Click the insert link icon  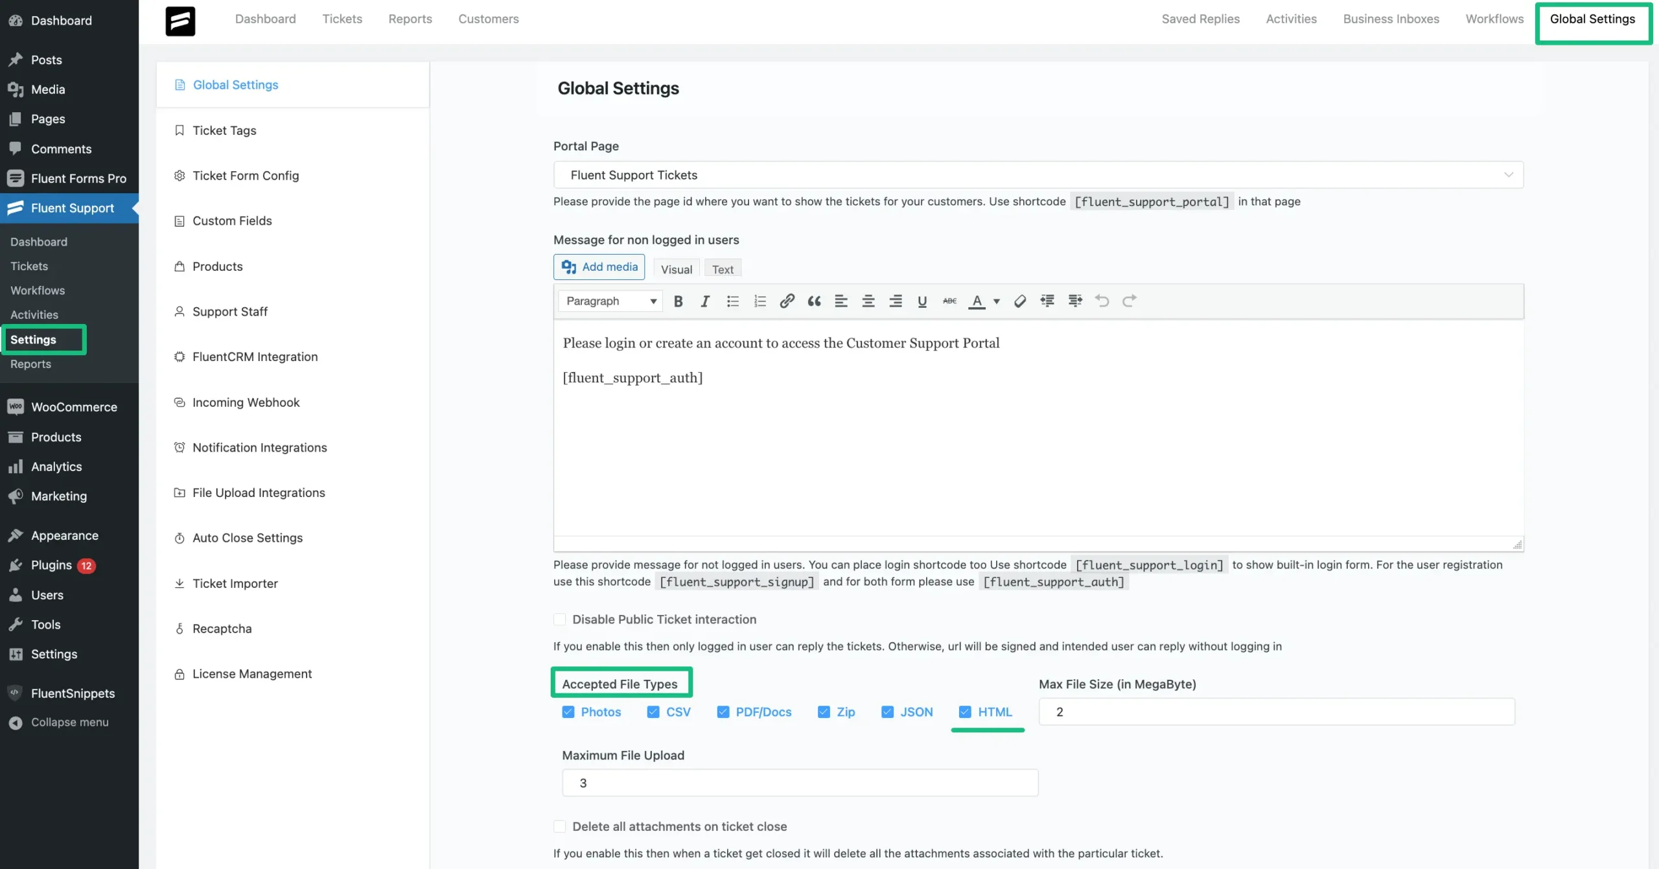coord(787,301)
